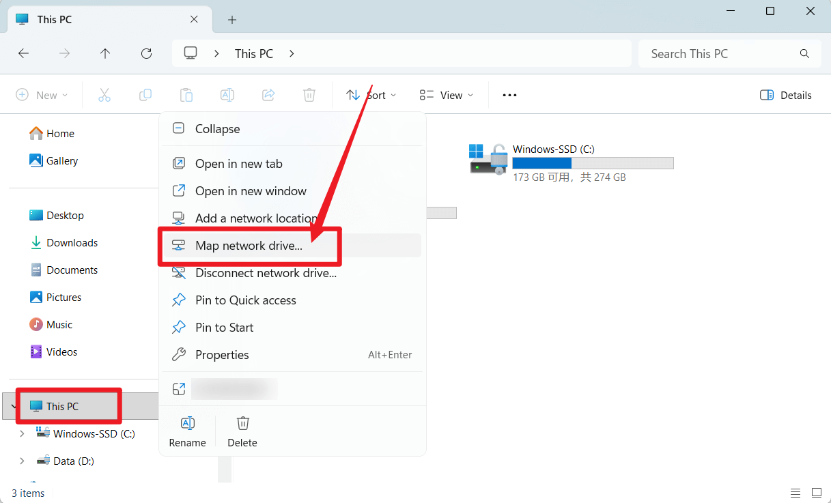This screenshot has height=503, width=831.
Task: Open the Home folder in sidebar
Action: [x=52, y=133]
